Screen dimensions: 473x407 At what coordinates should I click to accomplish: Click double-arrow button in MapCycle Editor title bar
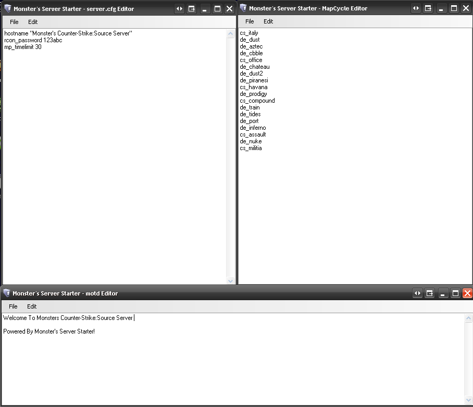[x=416, y=8]
